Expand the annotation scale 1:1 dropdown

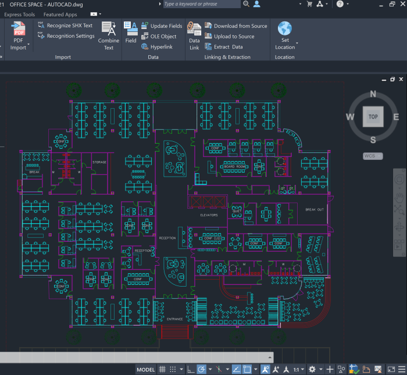[x=298, y=369]
